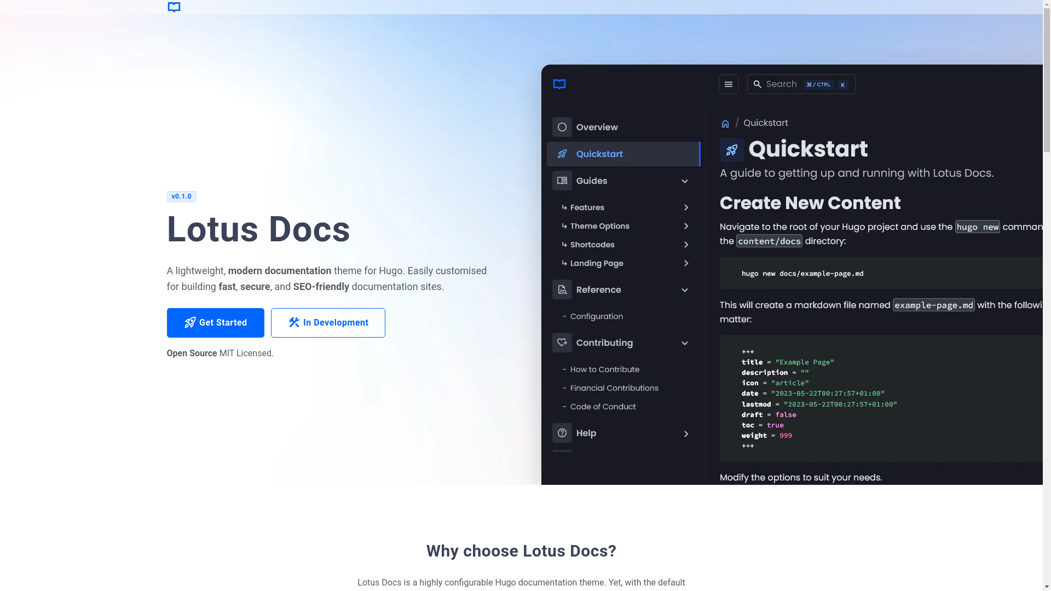Click the K key badge in the search box
The image size is (1051, 591).
[x=842, y=85]
